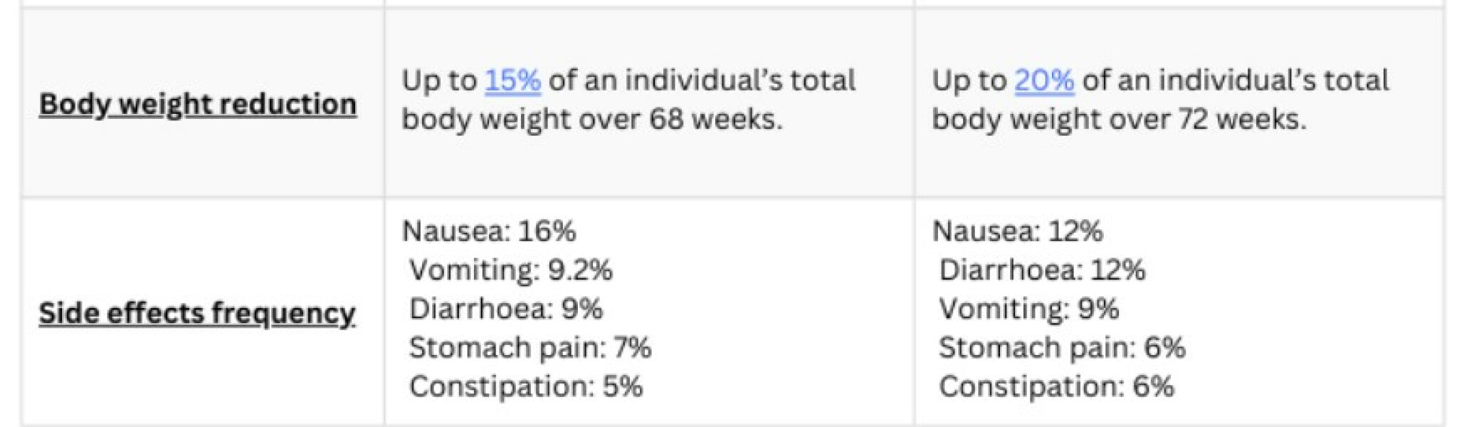Click "Up to" before the 20% link
The height and width of the screenshot is (427, 1469).
point(969,81)
